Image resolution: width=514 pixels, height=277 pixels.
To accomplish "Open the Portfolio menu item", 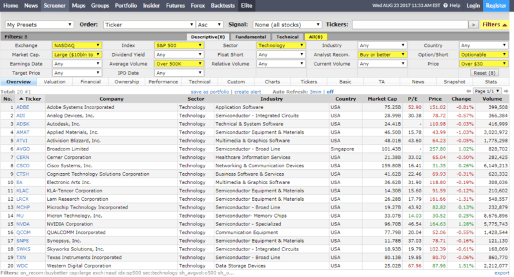I will tap(126, 6).
